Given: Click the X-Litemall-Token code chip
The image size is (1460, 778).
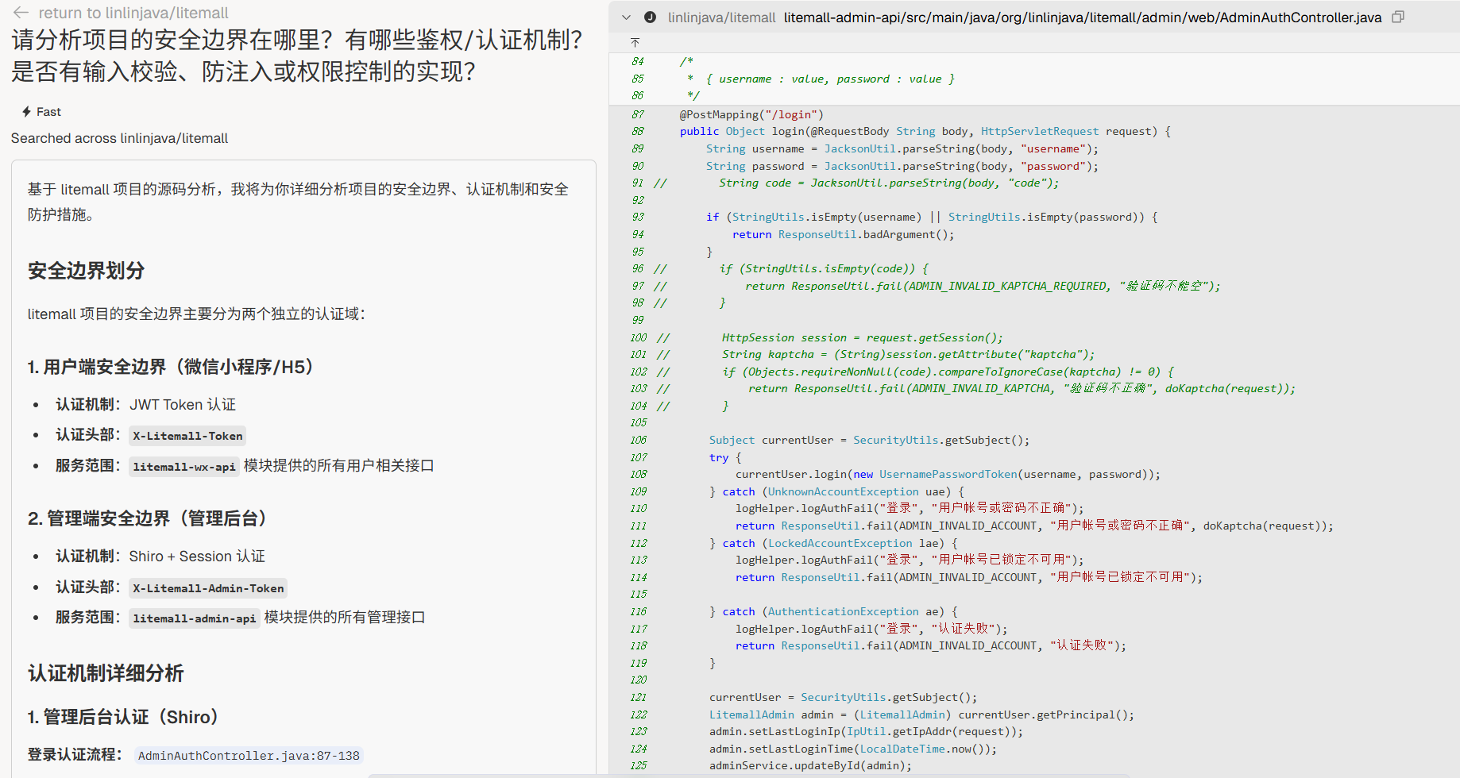Looking at the screenshot, I should 187,436.
